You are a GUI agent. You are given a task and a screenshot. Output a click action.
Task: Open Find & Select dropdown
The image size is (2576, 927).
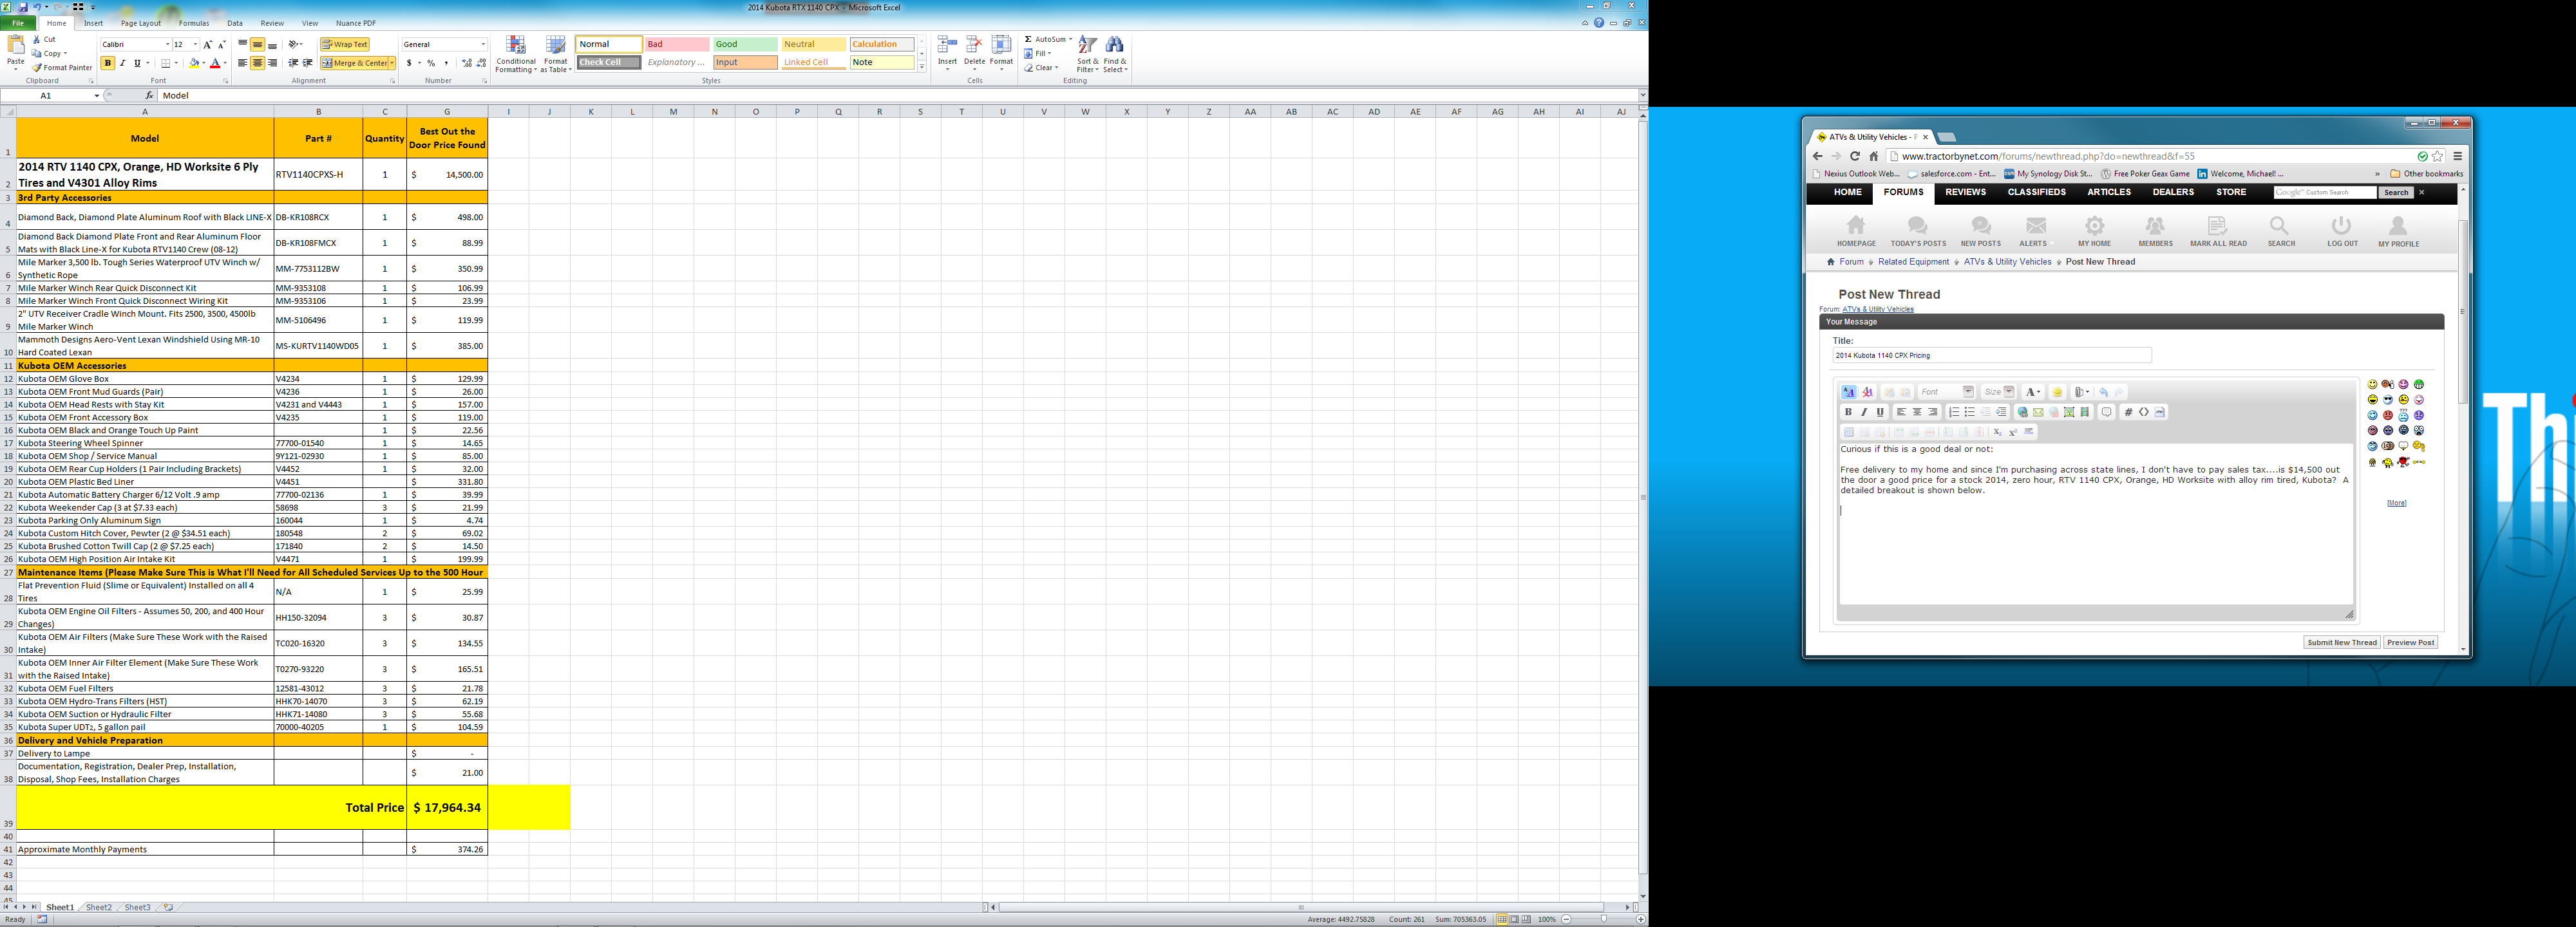coord(1115,54)
